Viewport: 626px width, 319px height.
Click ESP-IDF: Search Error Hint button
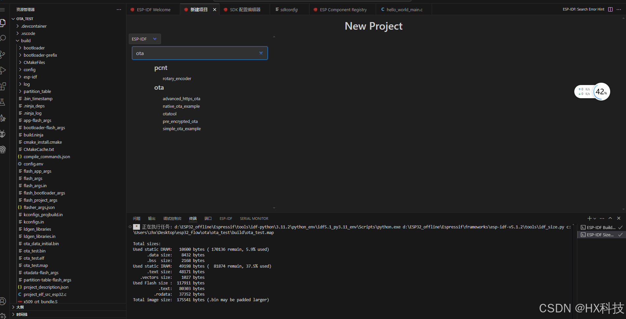583,9
